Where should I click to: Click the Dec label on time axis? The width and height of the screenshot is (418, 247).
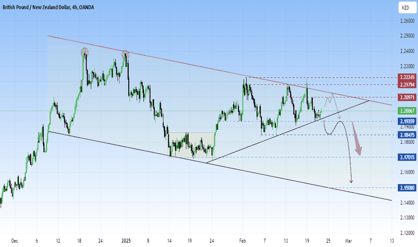15,241
